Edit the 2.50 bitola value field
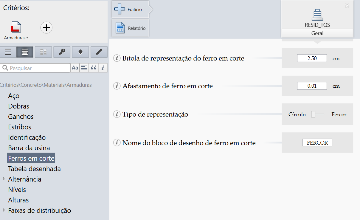The width and height of the screenshot is (360, 220). point(312,58)
